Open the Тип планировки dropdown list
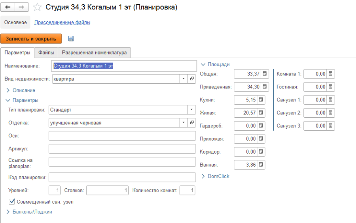This screenshot has height=223, width=356. [191, 109]
